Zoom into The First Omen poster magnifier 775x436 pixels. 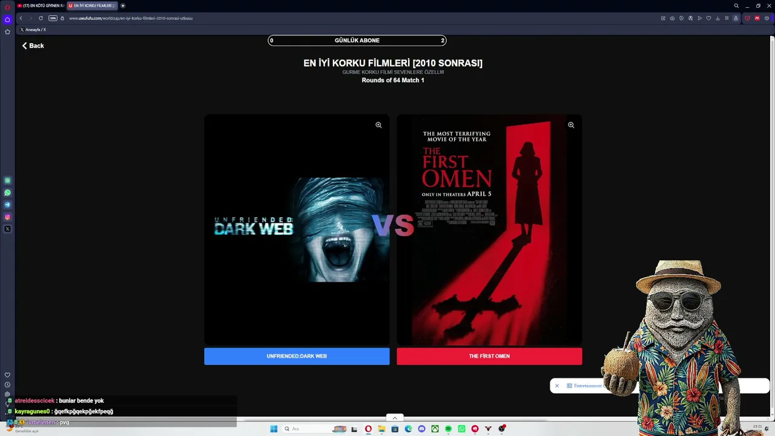pyautogui.click(x=571, y=125)
